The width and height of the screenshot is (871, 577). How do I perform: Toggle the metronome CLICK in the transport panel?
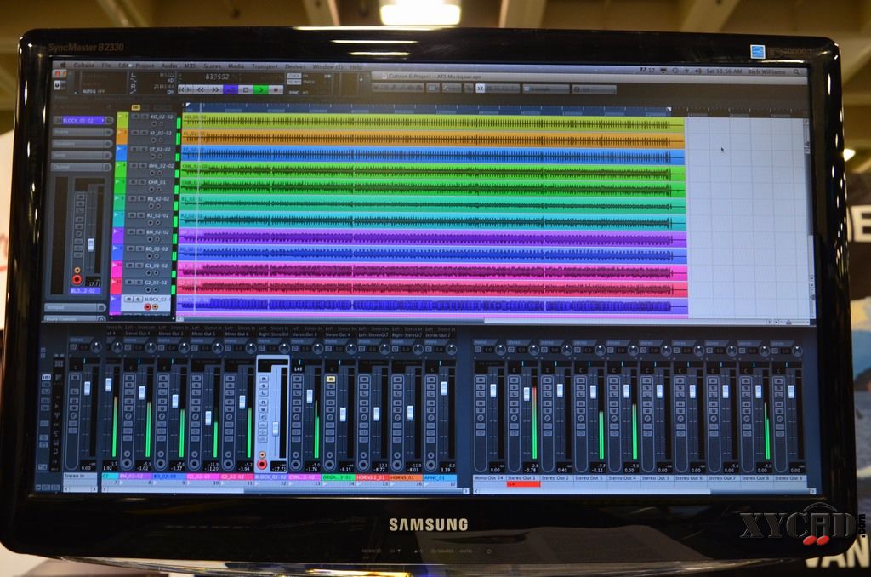(x=293, y=76)
